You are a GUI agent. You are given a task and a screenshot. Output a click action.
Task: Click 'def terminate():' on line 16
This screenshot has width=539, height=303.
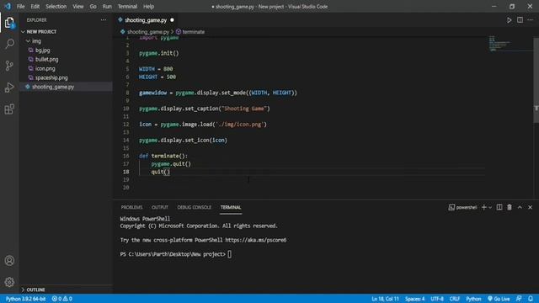point(163,156)
